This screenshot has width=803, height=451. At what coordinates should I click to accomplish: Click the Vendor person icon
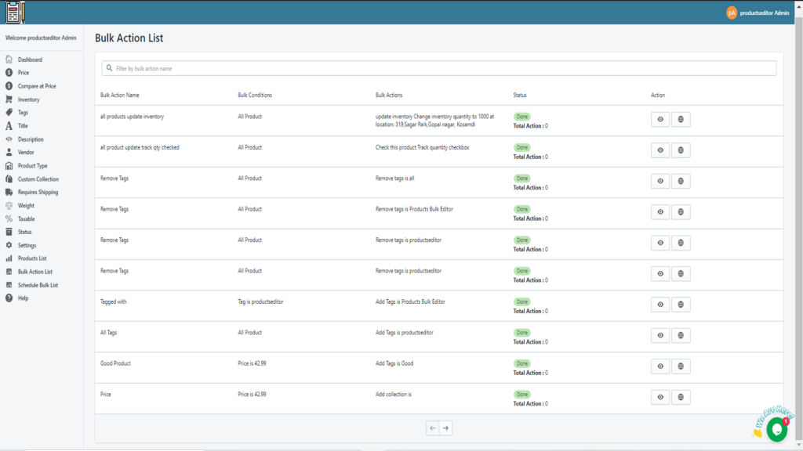(x=9, y=152)
